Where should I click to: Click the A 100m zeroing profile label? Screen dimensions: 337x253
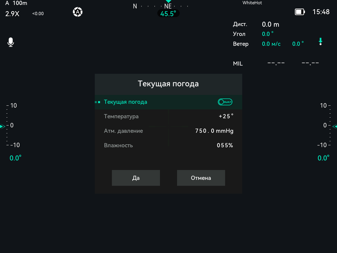pyautogui.click(x=16, y=3)
